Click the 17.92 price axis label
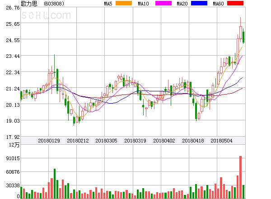This screenshot has height=199, width=271. [x=13, y=137]
